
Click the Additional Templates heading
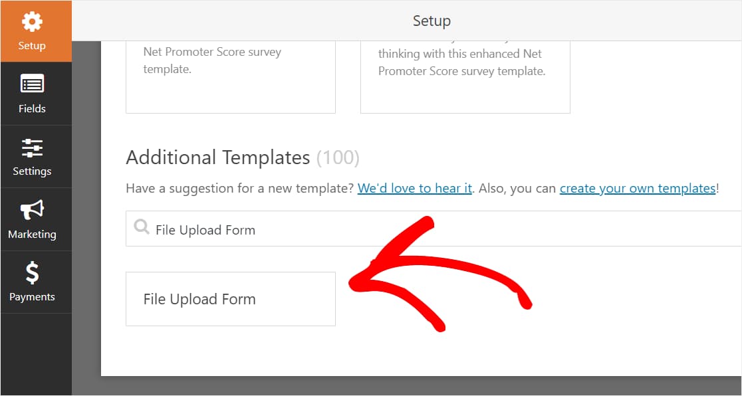217,157
